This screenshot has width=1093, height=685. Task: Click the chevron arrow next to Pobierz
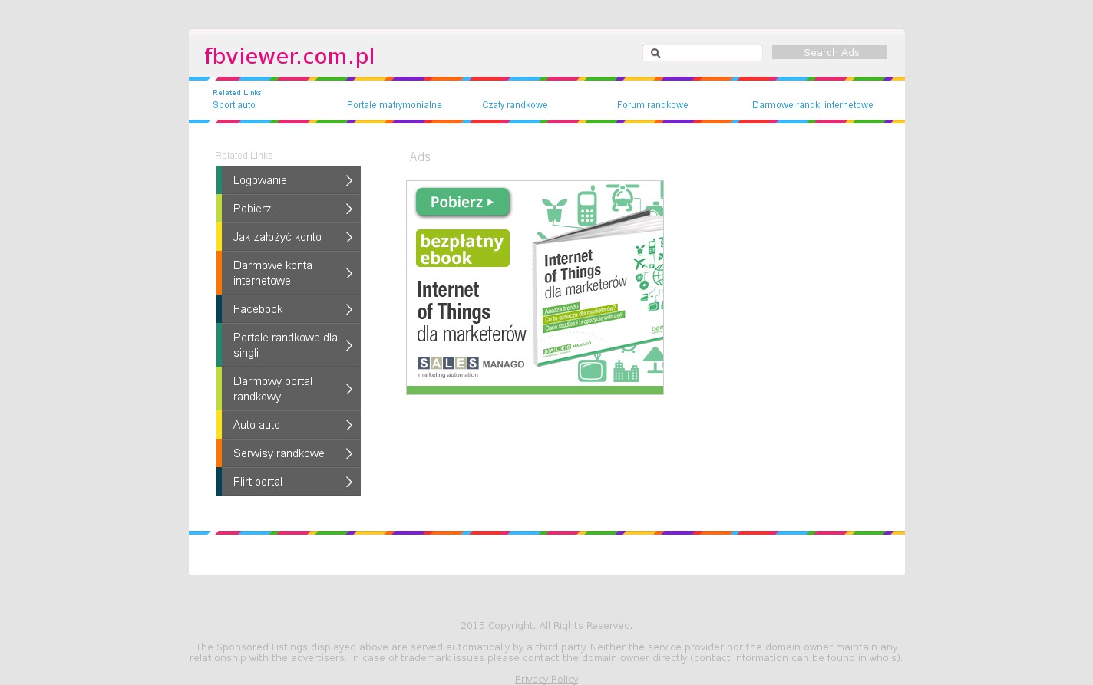pos(348,209)
